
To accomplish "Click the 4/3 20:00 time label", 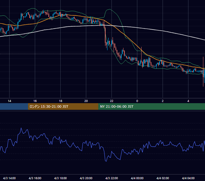I will pos(86,178).
